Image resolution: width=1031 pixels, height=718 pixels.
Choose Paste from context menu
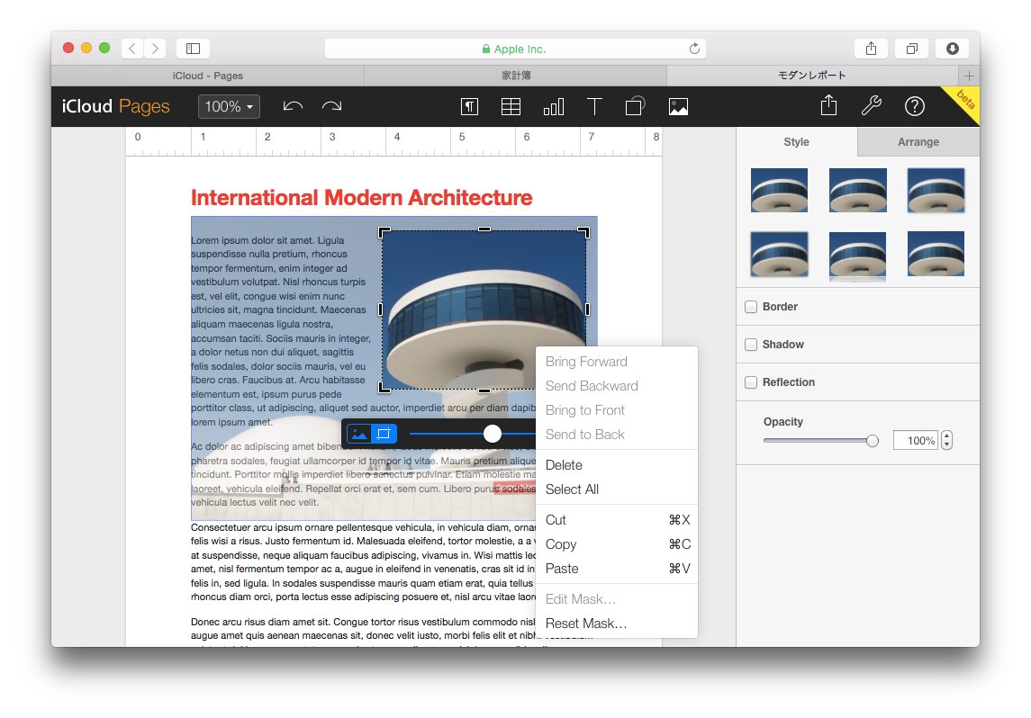pos(617,569)
